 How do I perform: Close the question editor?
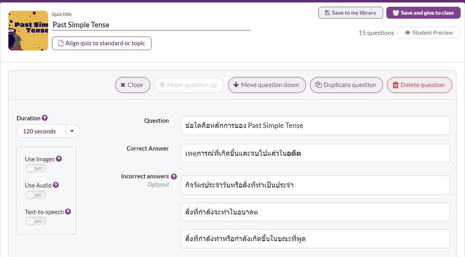pos(132,85)
